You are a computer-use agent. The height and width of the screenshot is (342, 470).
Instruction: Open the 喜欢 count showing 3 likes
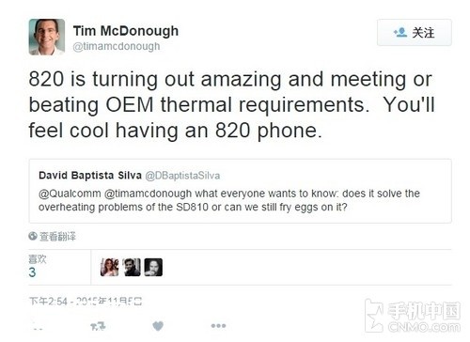pyautogui.click(x=38, y=267)
